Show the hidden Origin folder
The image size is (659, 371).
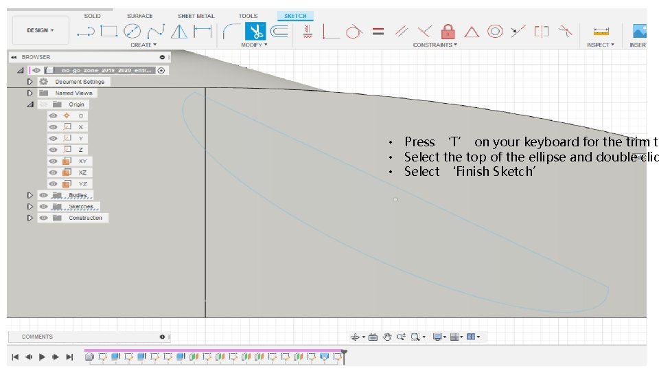pos(44,104)
